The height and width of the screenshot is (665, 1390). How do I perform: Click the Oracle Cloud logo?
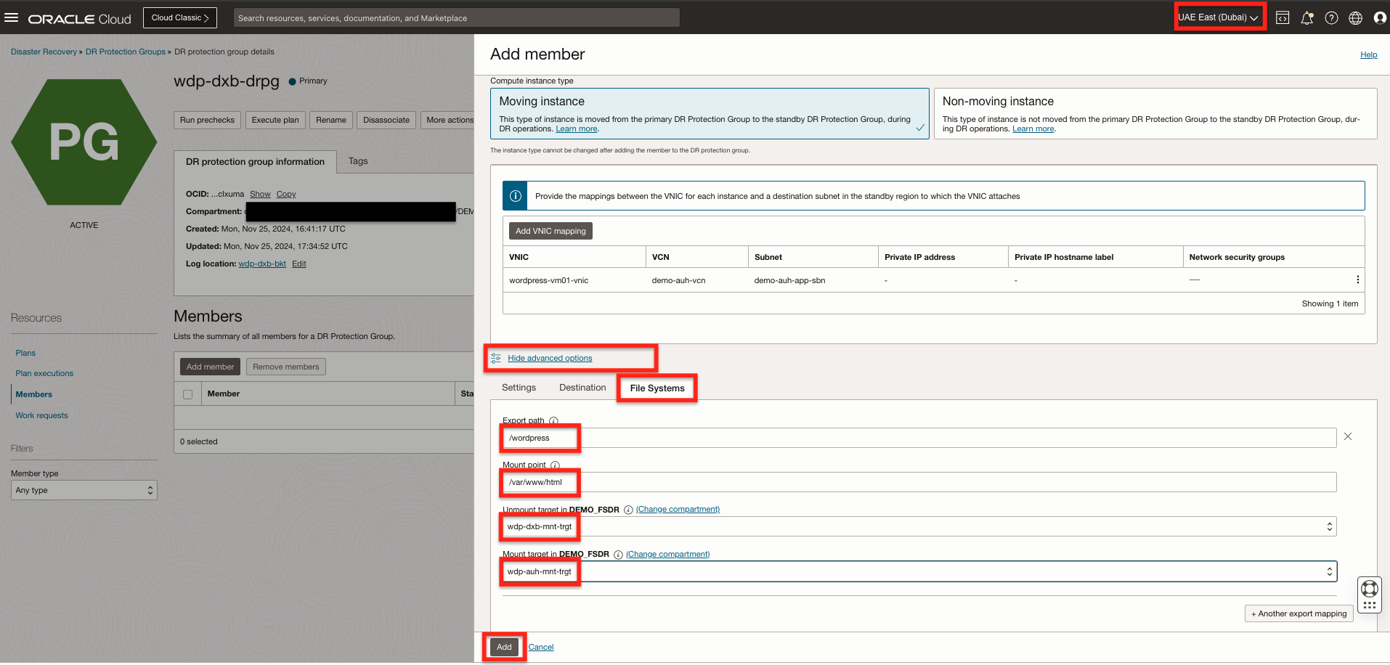pos(80,19)
